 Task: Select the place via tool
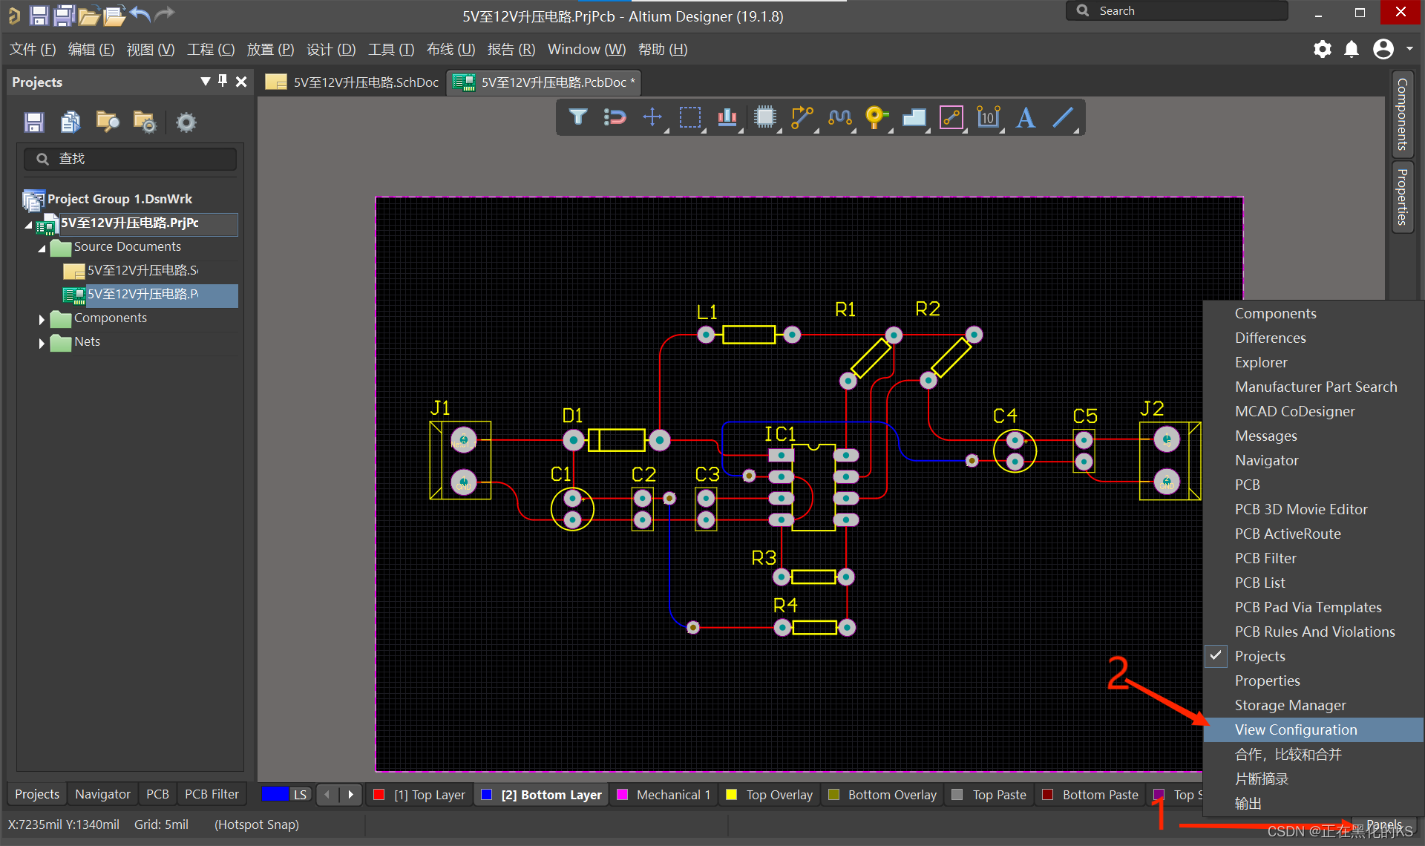876,117
